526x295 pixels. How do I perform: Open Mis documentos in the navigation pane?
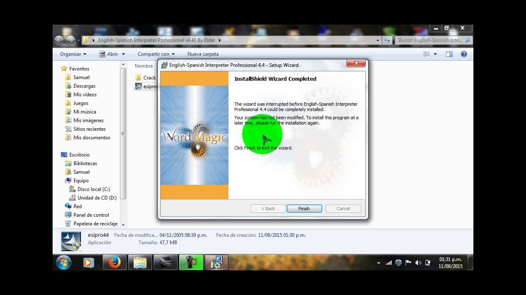[92, 138]
